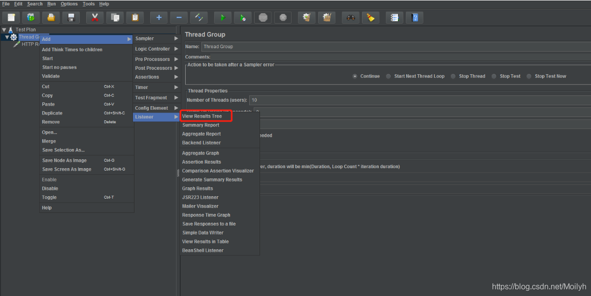Open the Help menu in menu bar
The image size is (591, 296).
pos(104,4)
